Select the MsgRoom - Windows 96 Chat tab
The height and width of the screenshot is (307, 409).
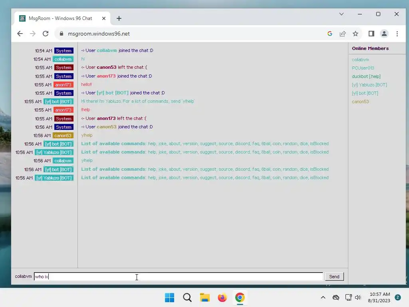pyautogui.click(x=62, y=18)
